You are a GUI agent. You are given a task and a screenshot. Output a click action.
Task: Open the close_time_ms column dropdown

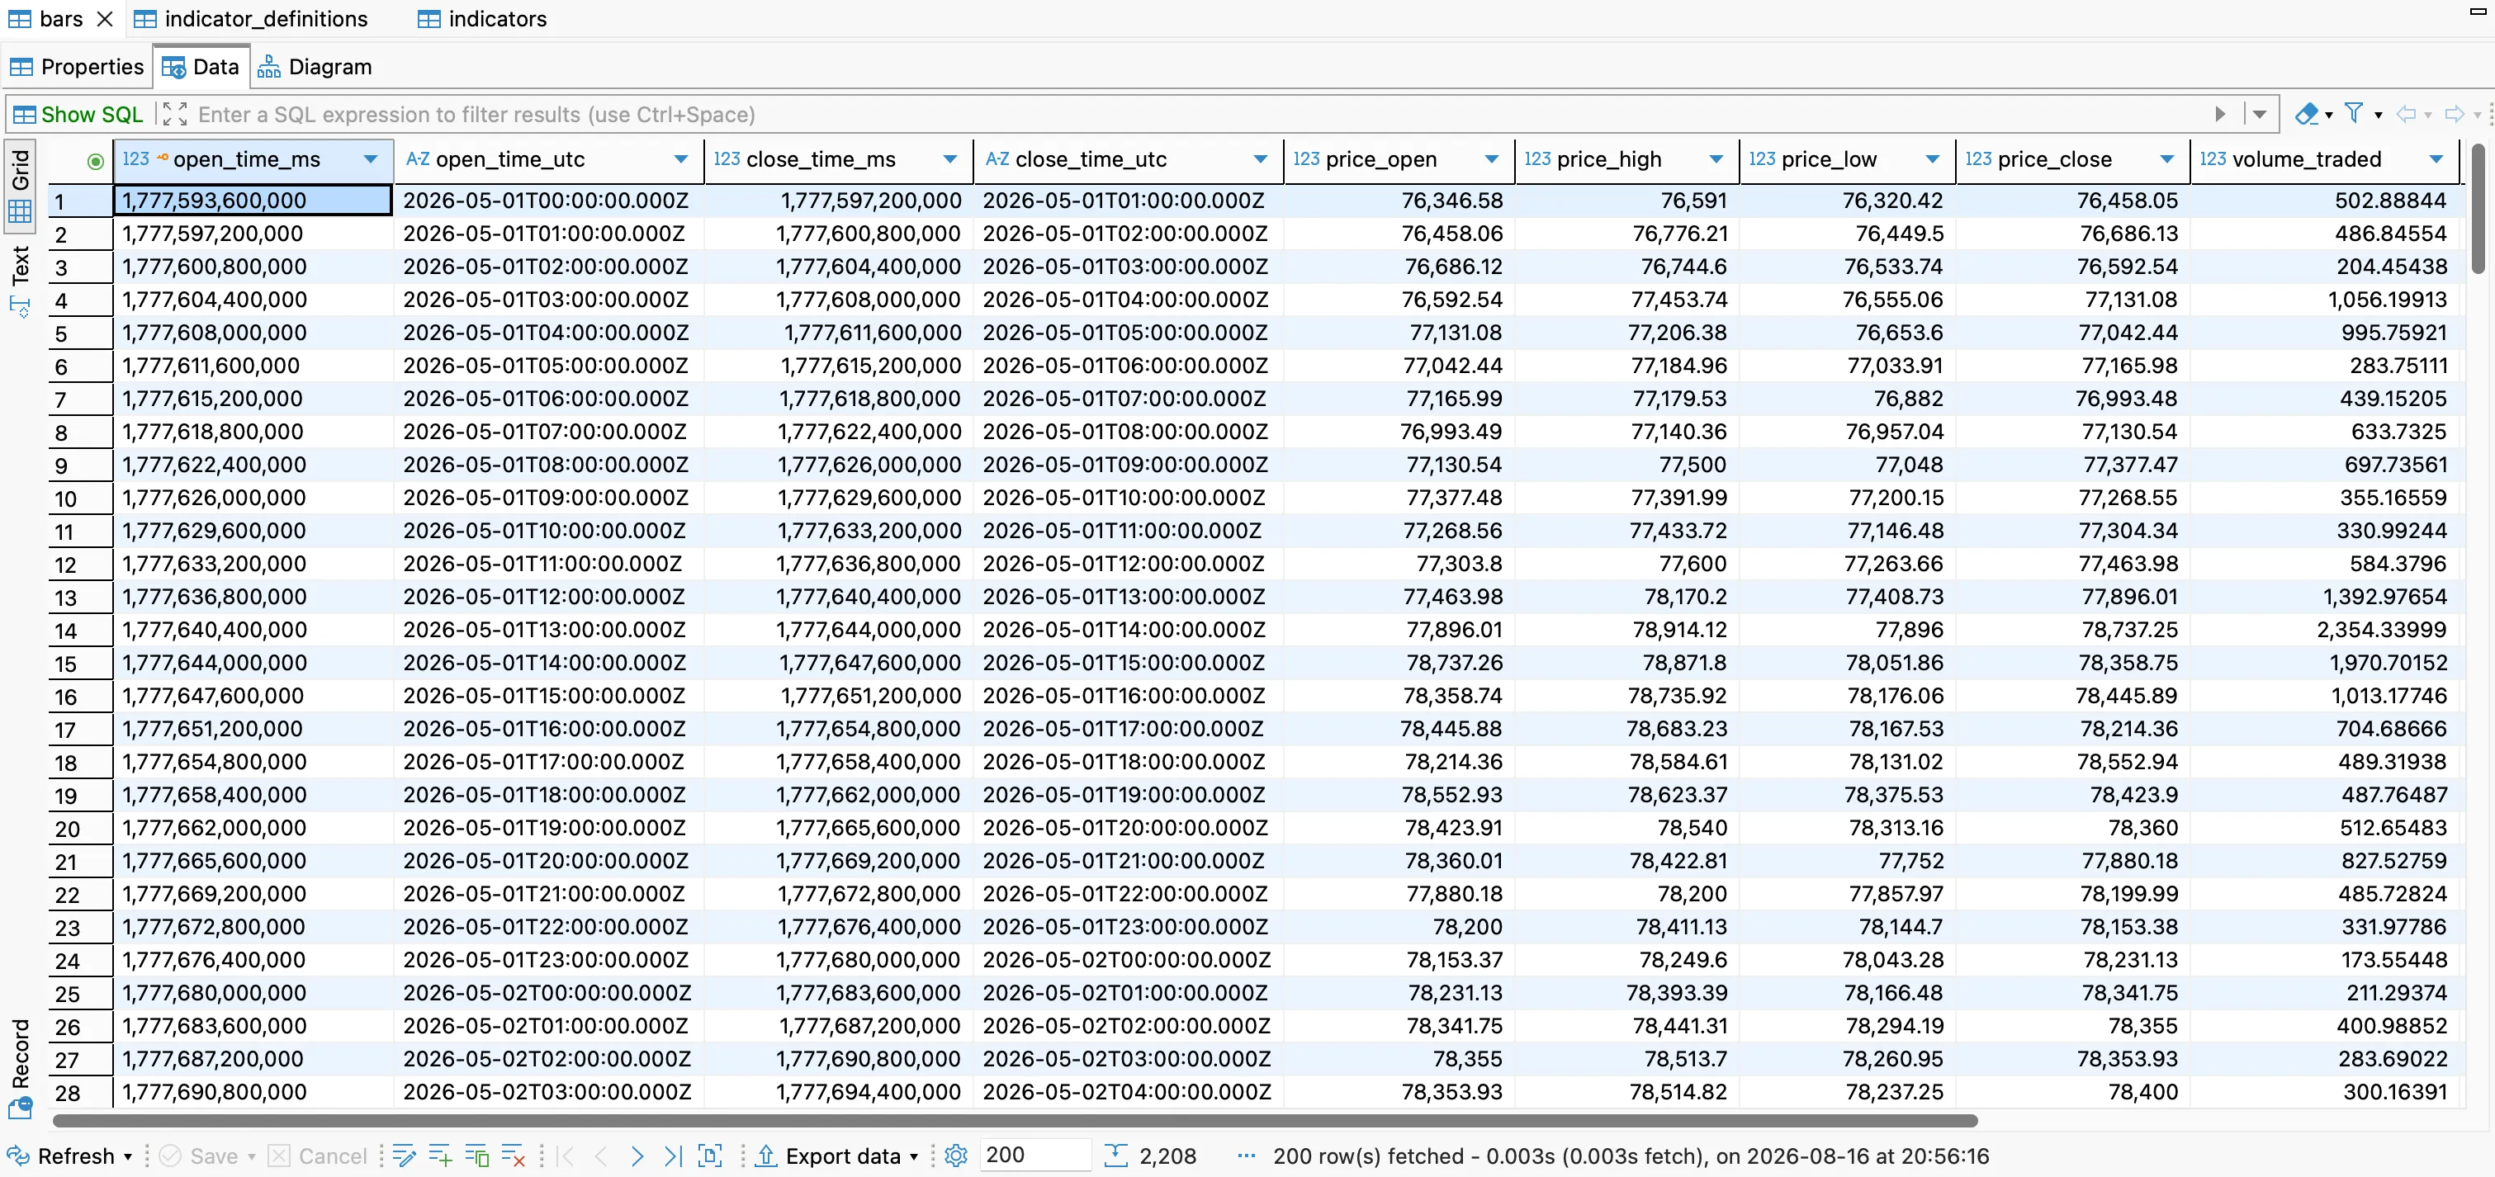pyautogui.click(x=950, y=159)
